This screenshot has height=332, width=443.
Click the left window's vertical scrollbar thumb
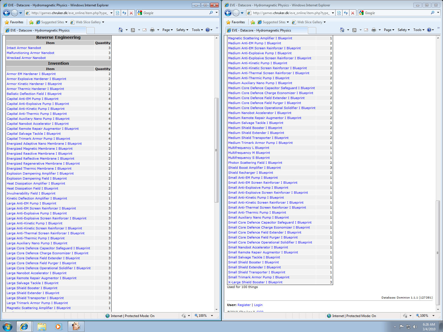tap(217, 150)
